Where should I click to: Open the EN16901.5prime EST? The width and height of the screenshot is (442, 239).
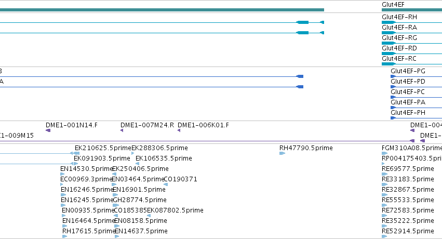point(139,190)
